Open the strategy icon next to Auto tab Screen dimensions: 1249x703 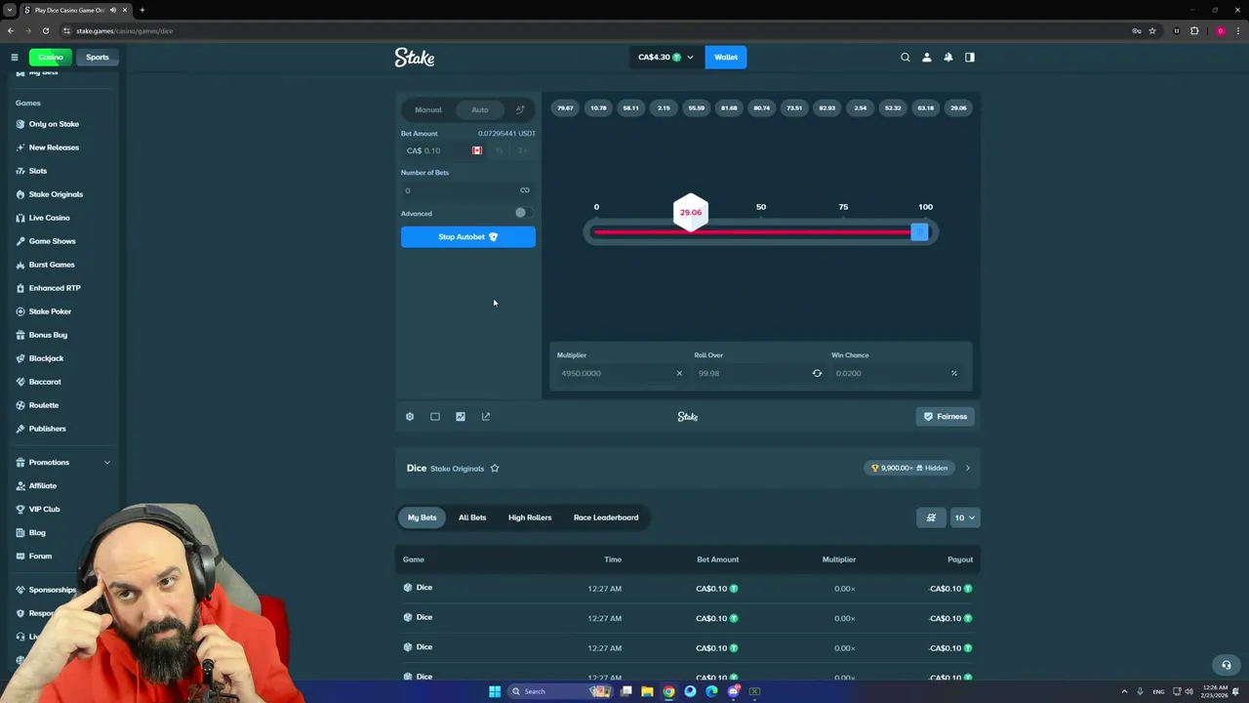520,109
